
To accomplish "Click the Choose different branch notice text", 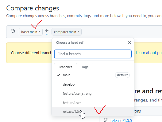I will [31, 53].
